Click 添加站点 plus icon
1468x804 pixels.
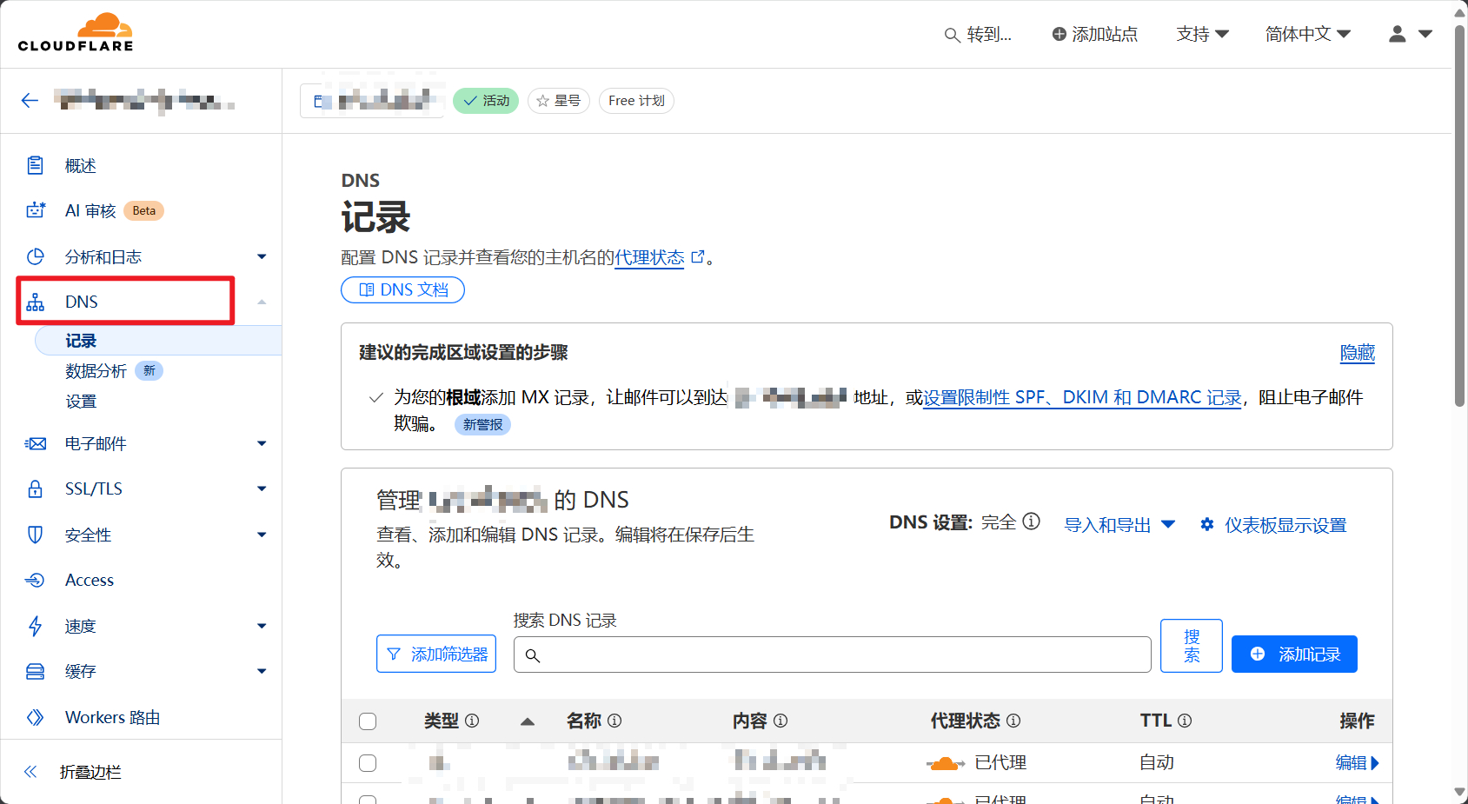[1059, 34]
